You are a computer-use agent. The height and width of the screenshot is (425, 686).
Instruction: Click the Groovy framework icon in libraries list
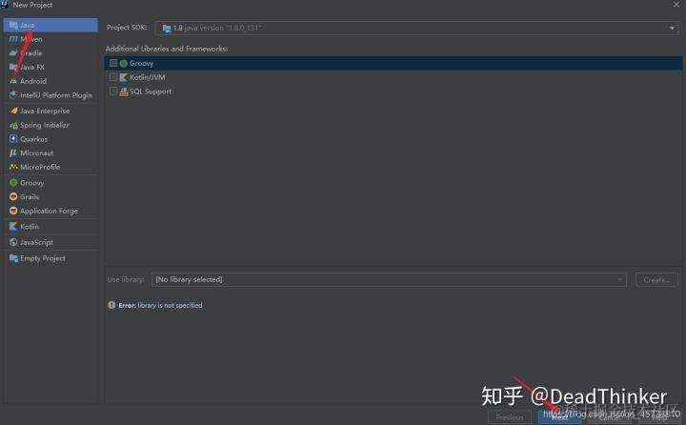pos(124,64)
